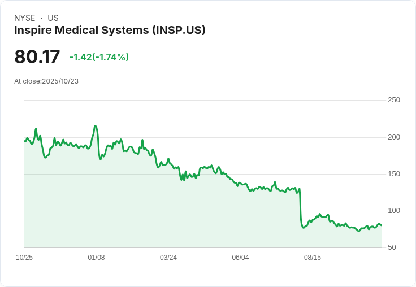
Task: Click the green -1.42(-1.74%) change value
Action: [x=99, y=57]
